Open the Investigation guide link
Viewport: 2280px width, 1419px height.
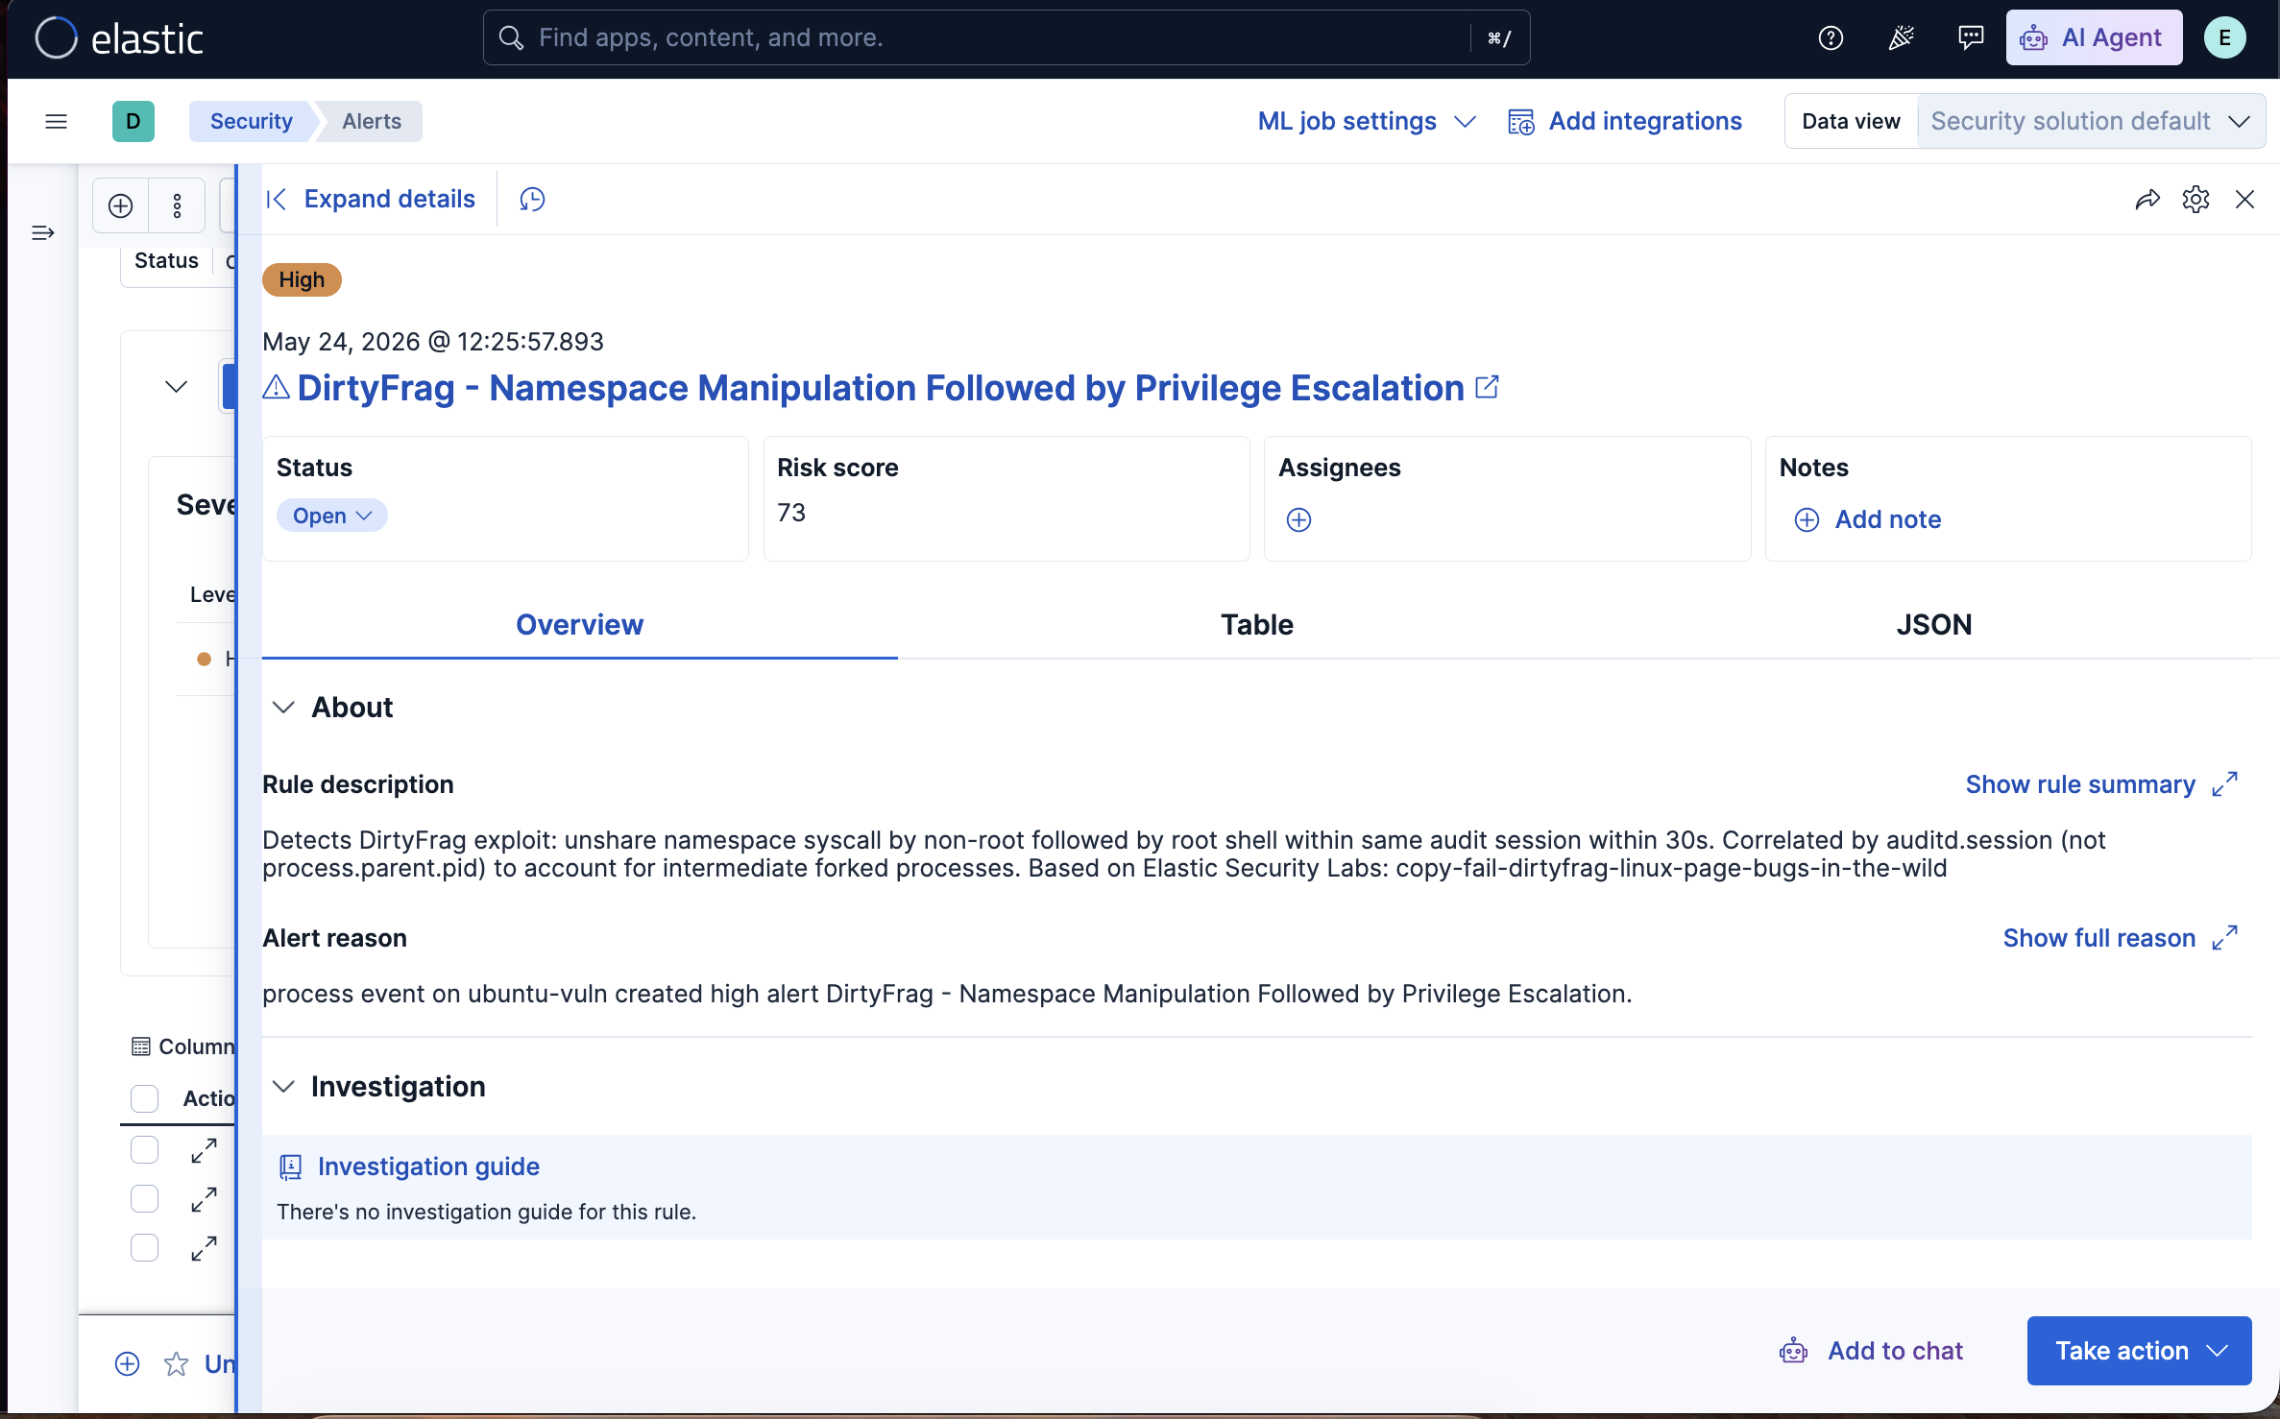[x=428, y=1166]
